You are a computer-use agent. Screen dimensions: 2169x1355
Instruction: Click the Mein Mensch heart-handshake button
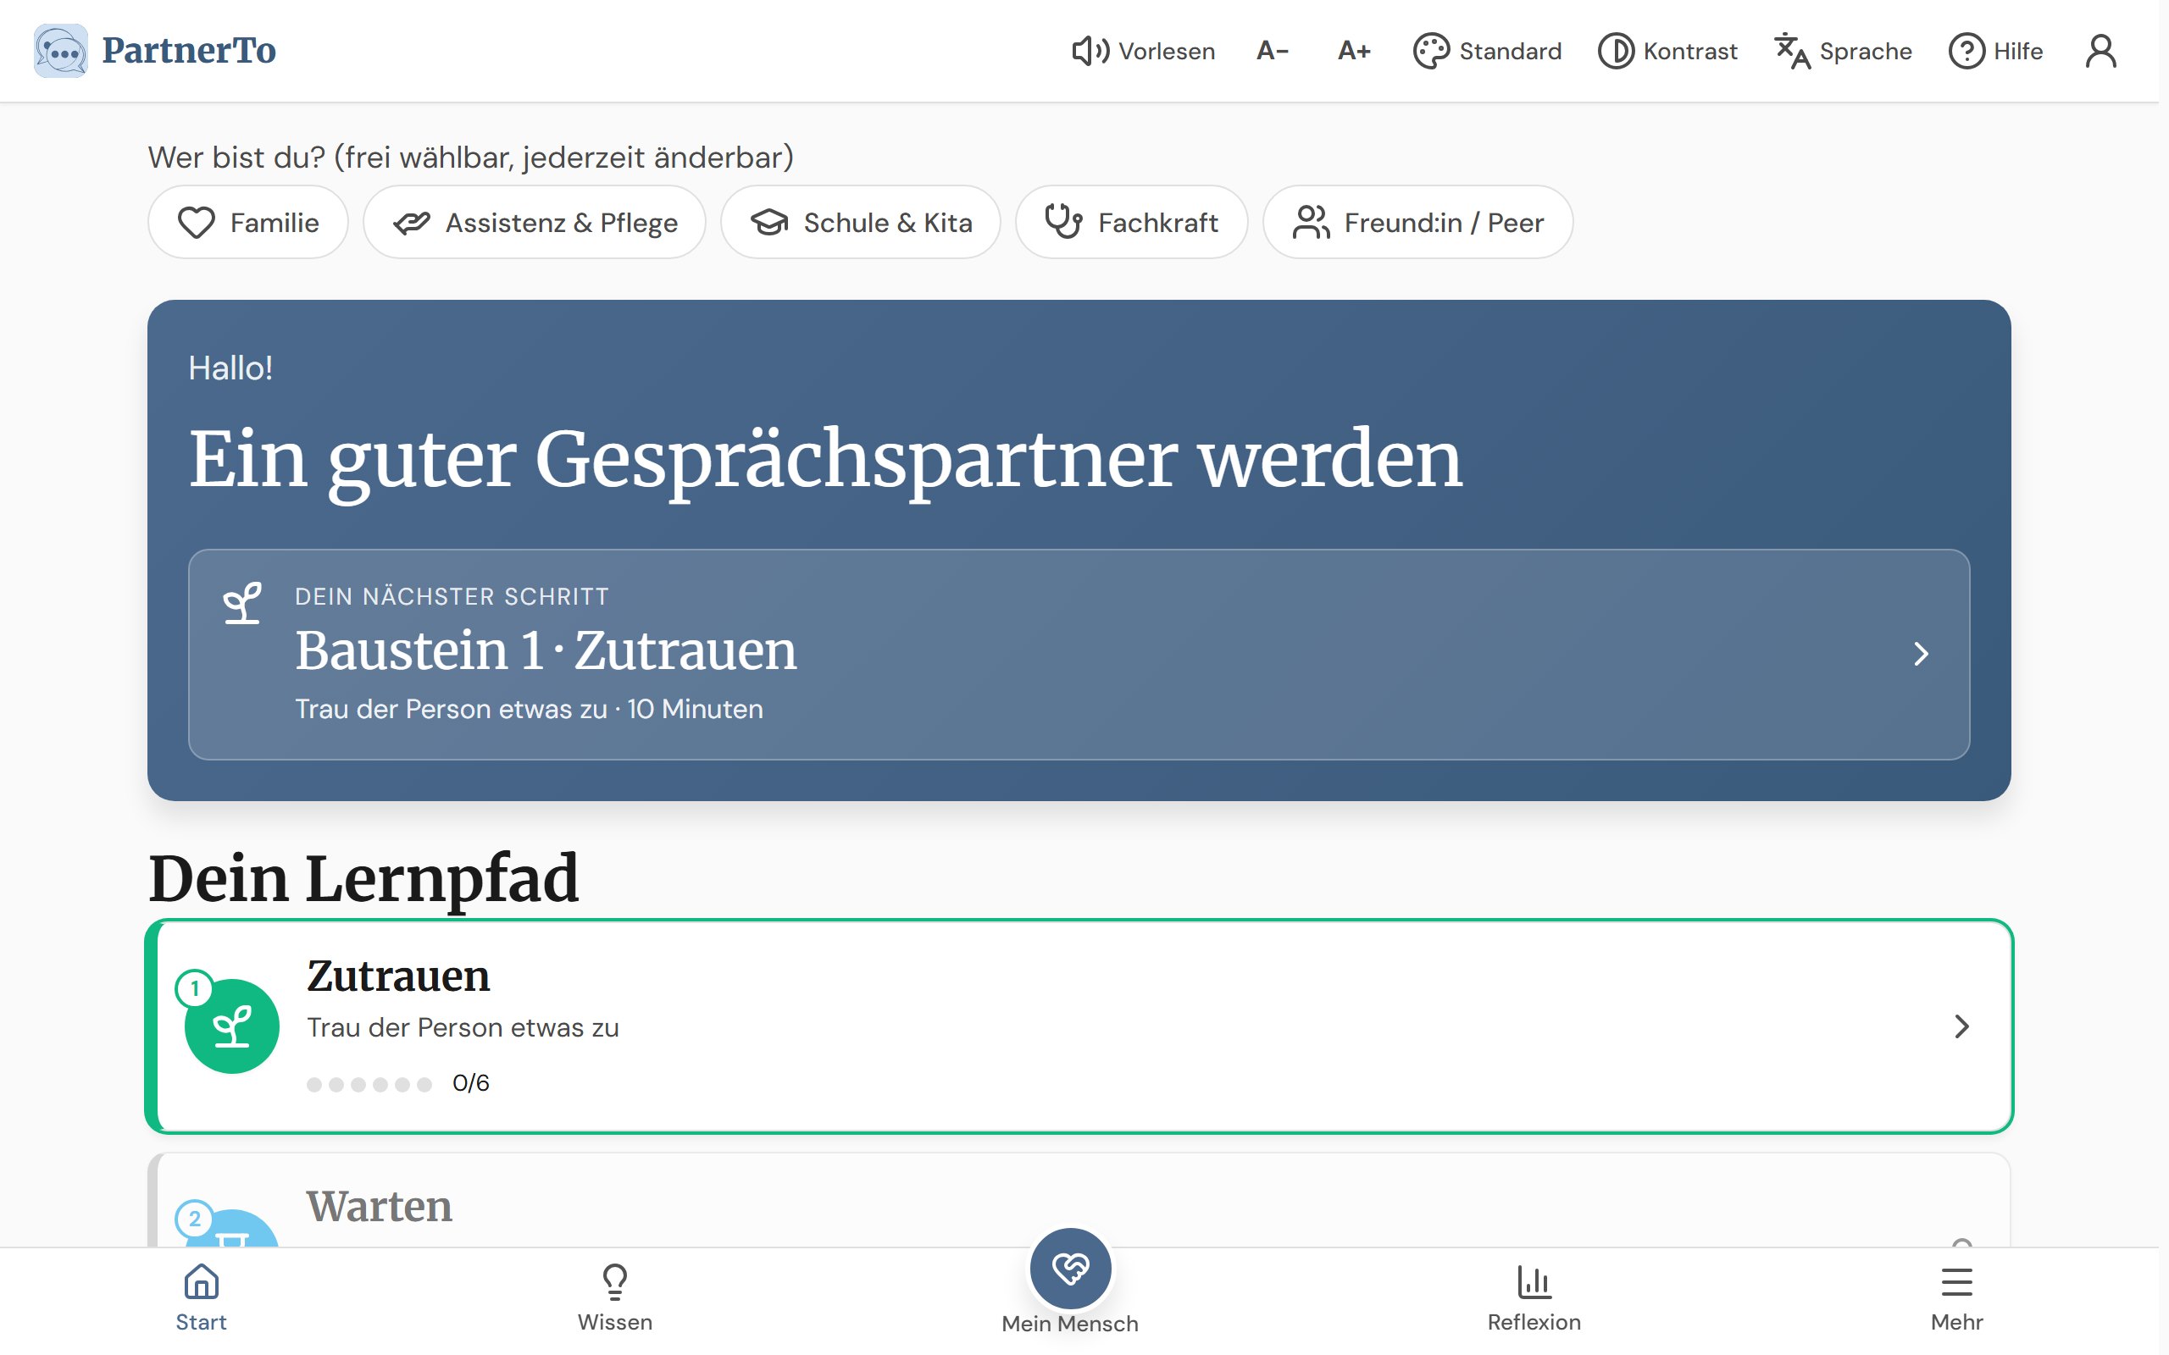click(1070, 1269)
